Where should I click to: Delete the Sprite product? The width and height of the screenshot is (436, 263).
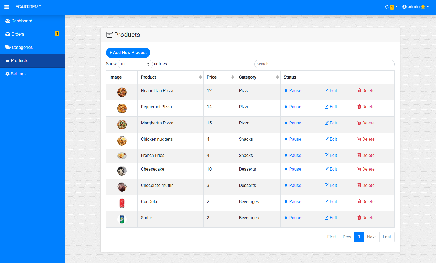click(x=366, y=218)
